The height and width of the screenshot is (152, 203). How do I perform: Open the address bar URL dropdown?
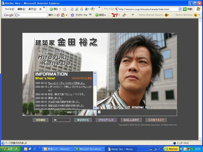click(180, 9)
